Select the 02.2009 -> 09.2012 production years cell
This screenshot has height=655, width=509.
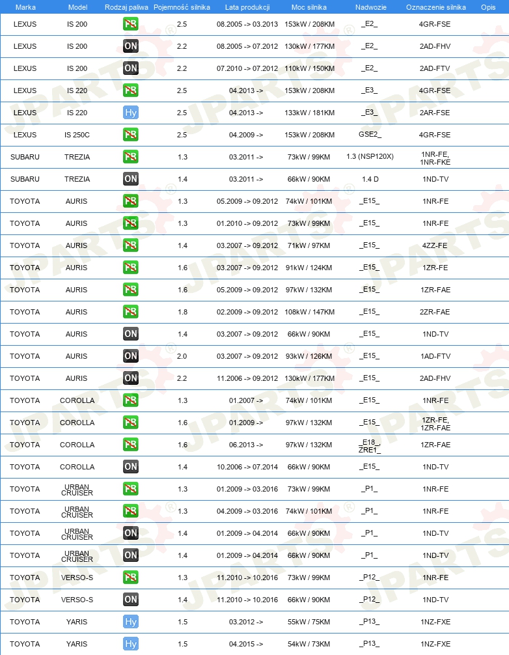(247, 312)
